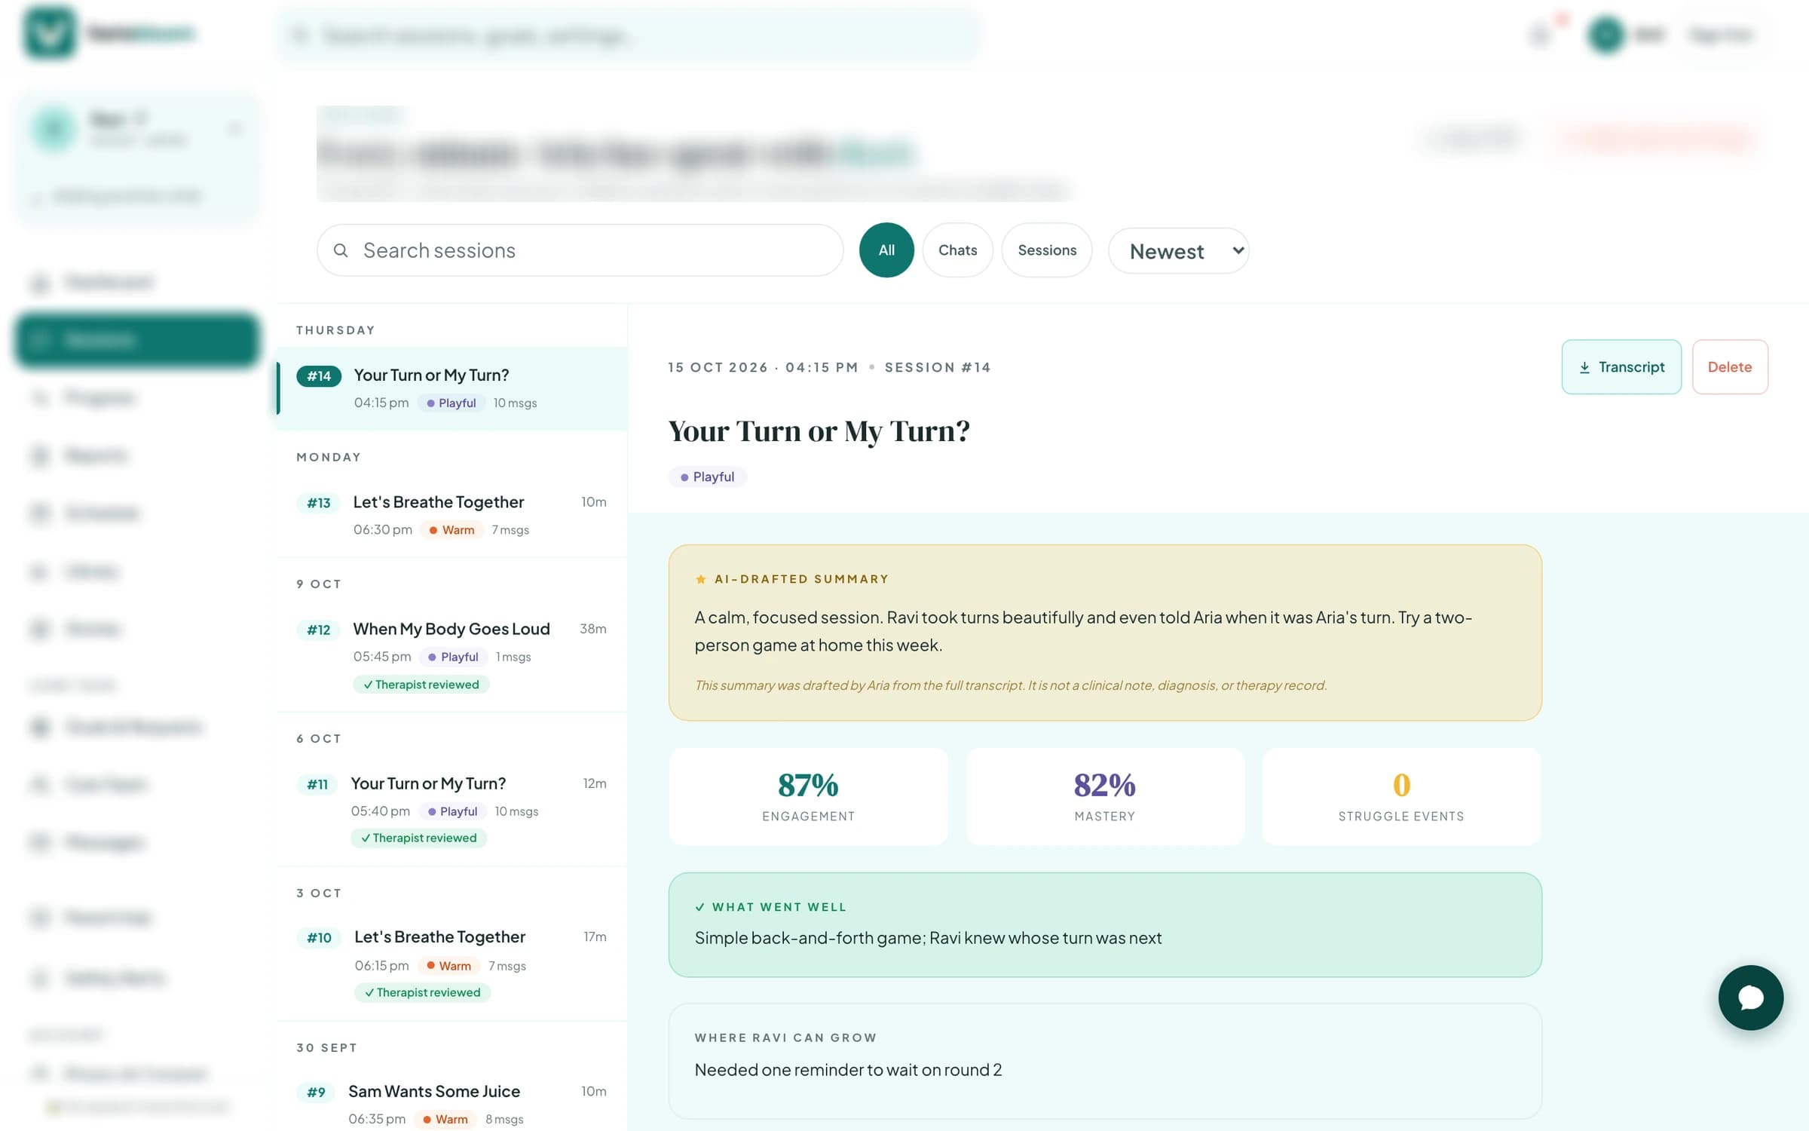The height and width of the screenshot is (1131, 1809).
Task: Click the Playful tag on session #14 row
Action: click(x=451, y=403)
